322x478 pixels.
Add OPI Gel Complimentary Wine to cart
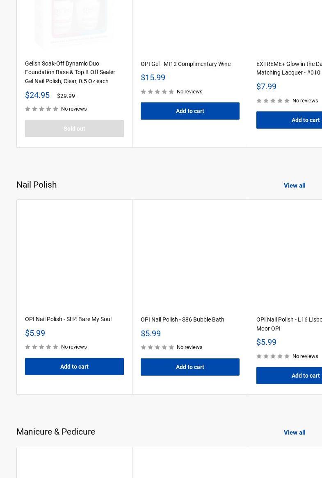click(190, 111)
